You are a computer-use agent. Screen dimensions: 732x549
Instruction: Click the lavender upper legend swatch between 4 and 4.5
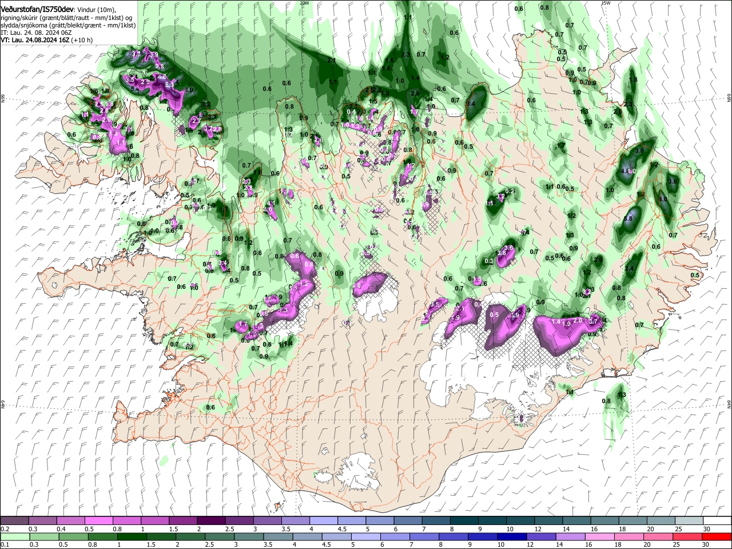pos(323,521)
